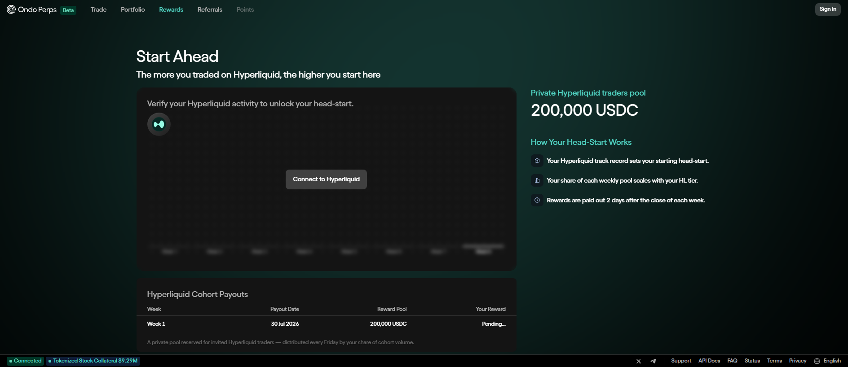Click the Hyperliquid Cohort Payouts heading
Image resolution: width=848 pixels, height=367 pixels.
[198, 294]
